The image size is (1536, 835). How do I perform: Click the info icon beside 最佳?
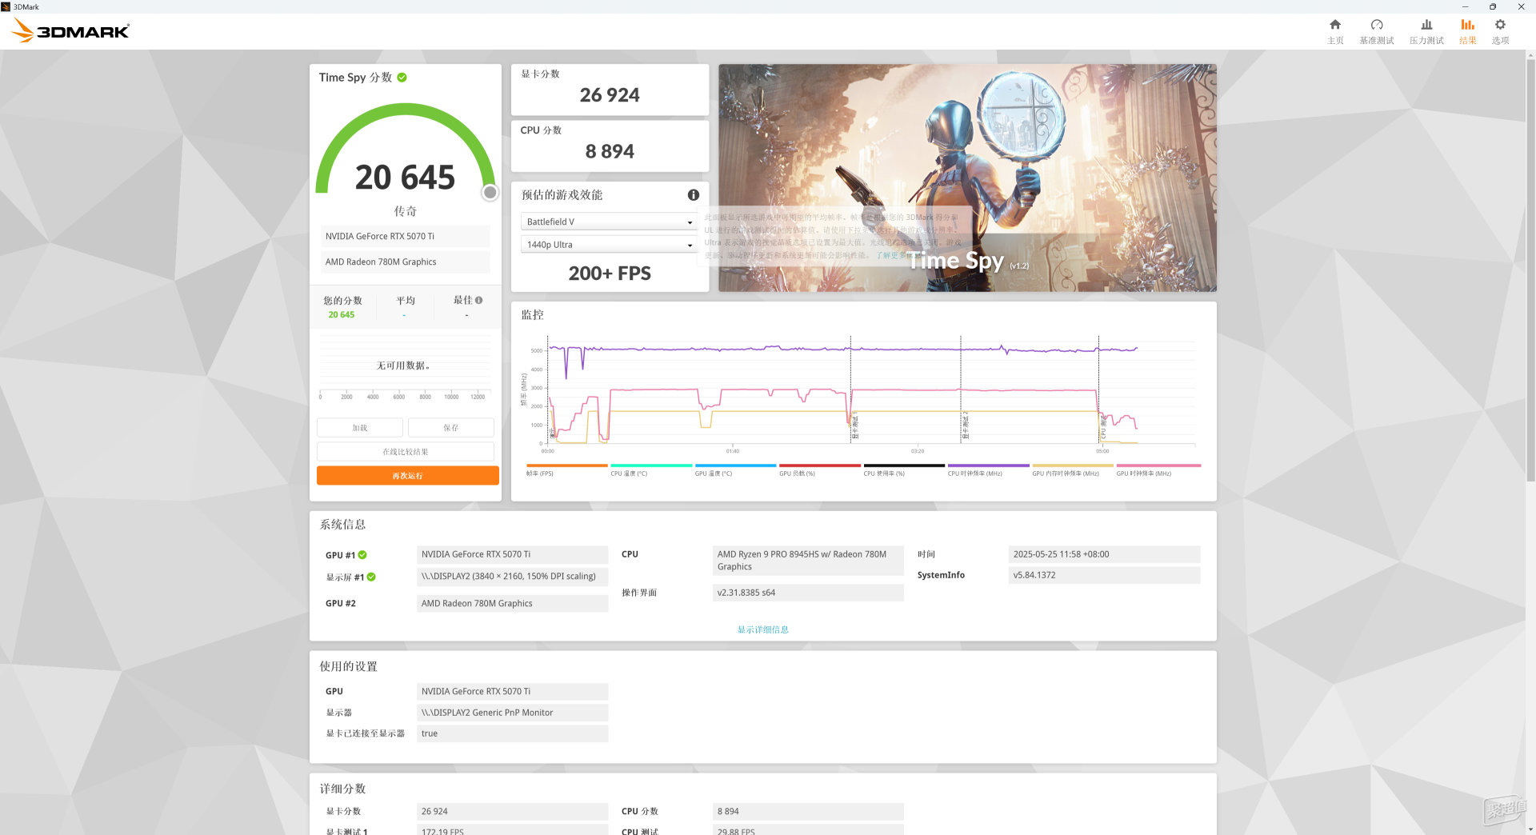point(479,301)
